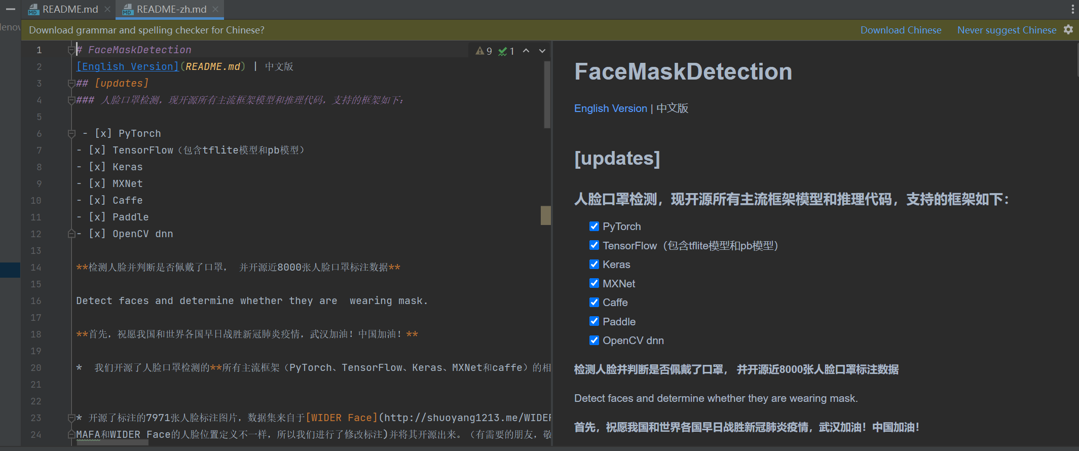
Task: Switch to the README.md tab
Action: point(69,9)
